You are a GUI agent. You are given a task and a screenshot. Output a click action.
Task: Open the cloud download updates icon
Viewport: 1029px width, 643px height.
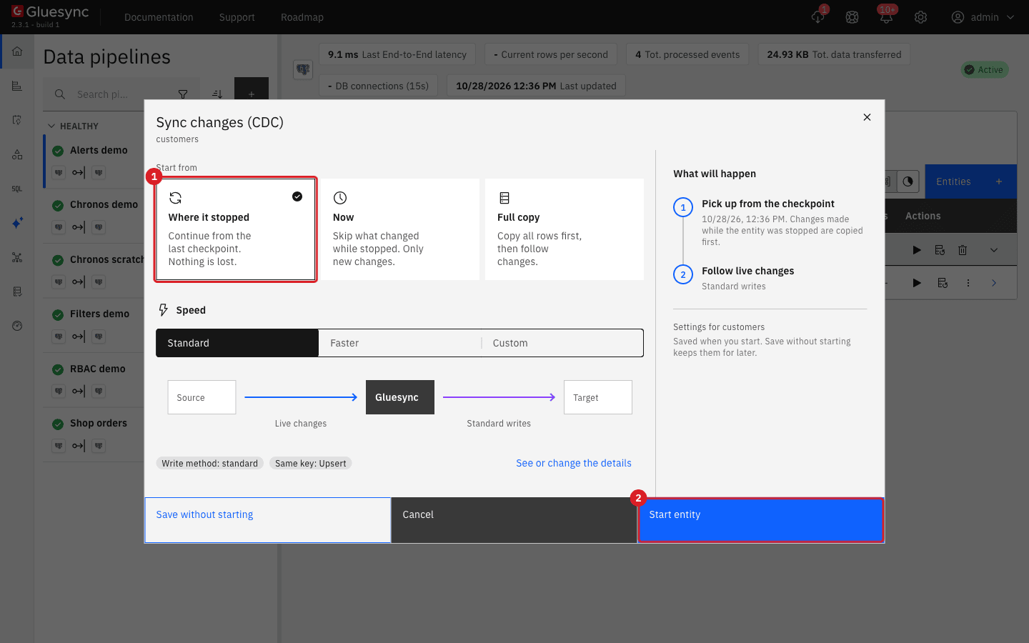(x=818, y=17)
